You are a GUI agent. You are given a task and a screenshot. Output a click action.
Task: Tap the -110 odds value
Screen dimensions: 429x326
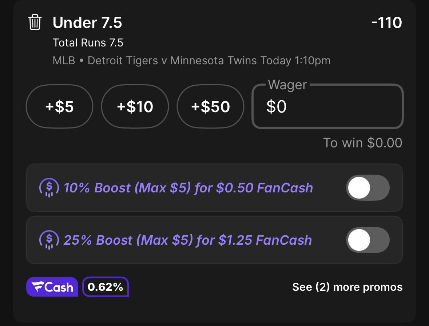pos(386,23)
